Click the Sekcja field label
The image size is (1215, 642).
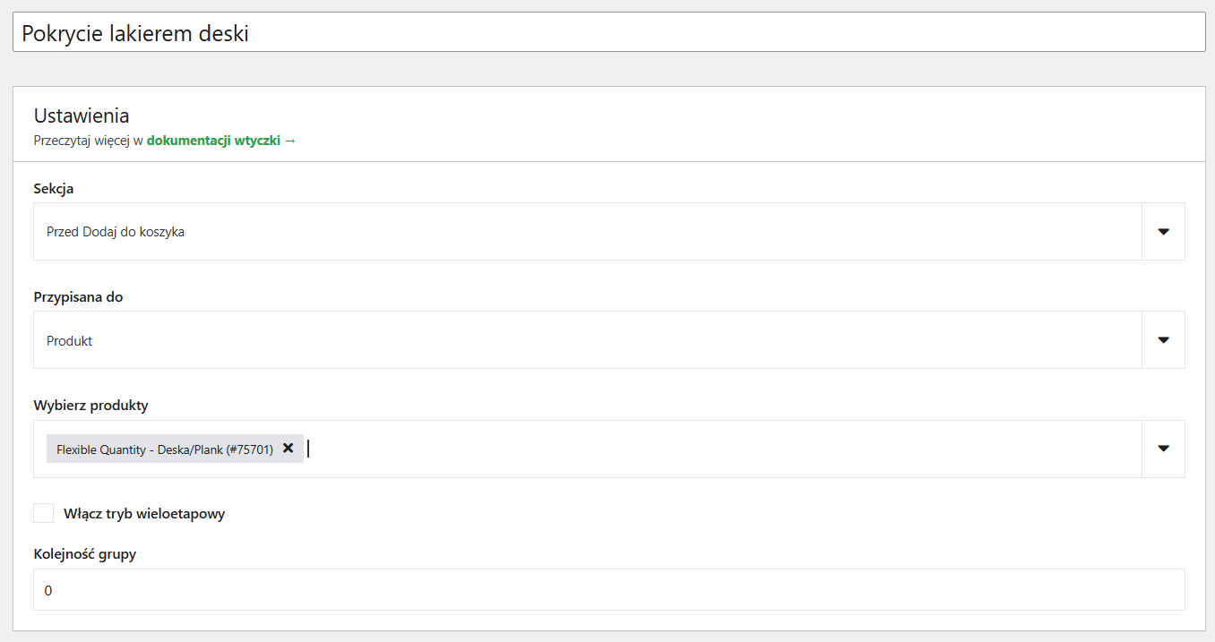(x=54, y=189)
